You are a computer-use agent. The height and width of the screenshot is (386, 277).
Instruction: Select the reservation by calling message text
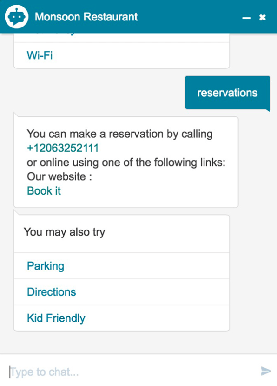[x=120, y=134]
